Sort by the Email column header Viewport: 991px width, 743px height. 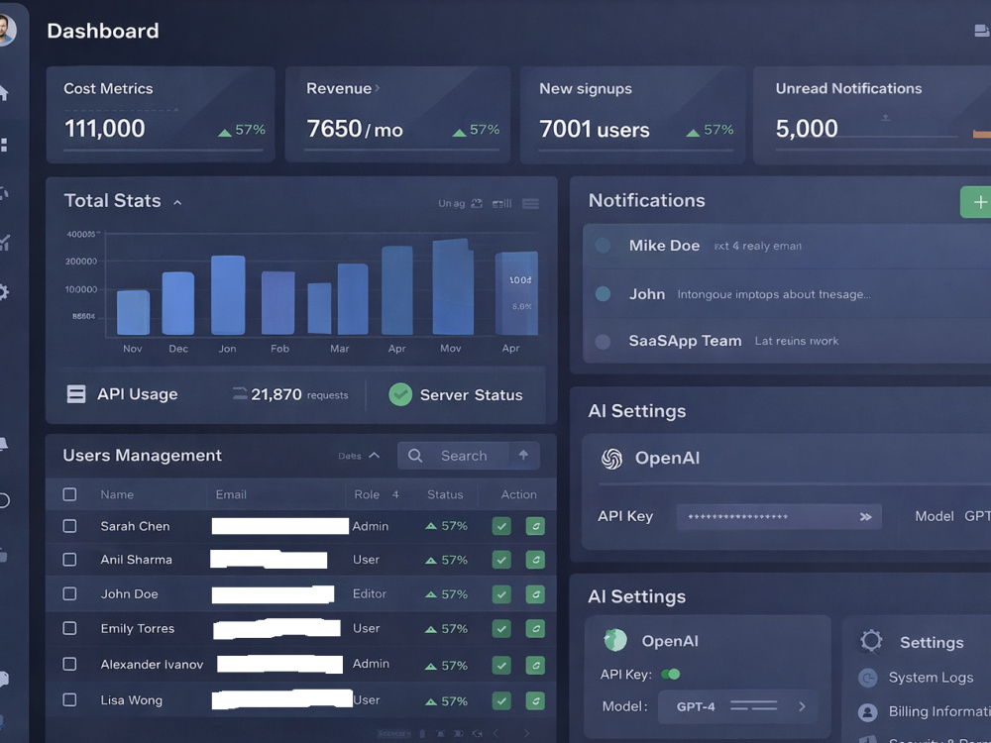pyautogui.click(x=231, y=494)
